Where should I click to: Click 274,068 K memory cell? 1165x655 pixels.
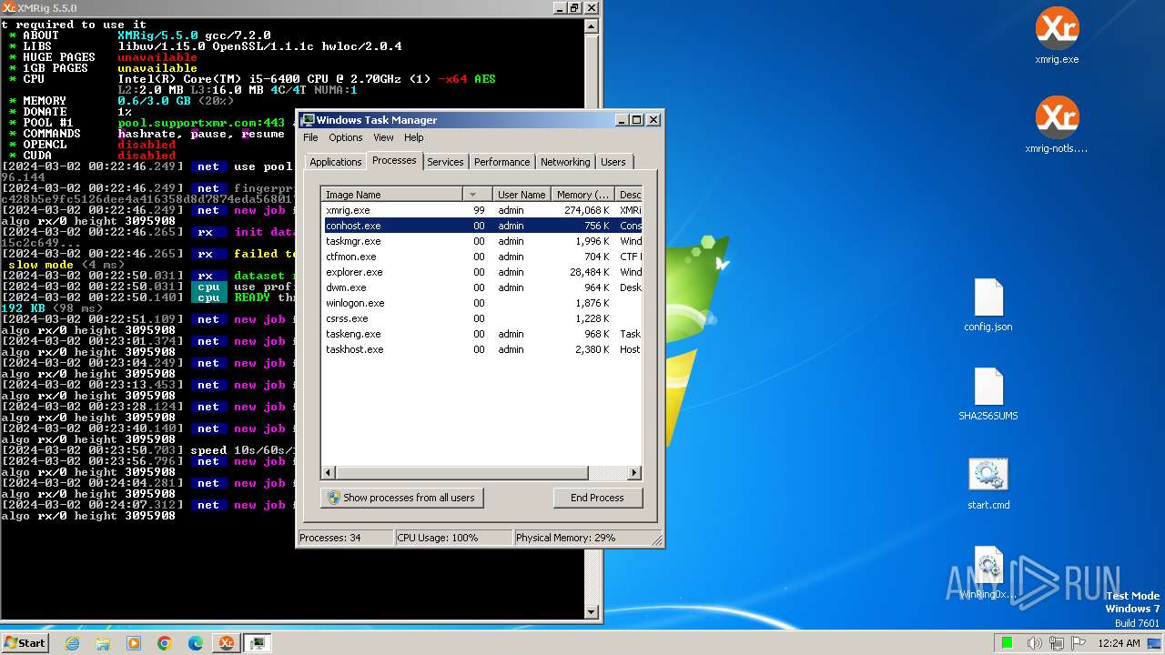pyautogui.click(x=587, y=210)
